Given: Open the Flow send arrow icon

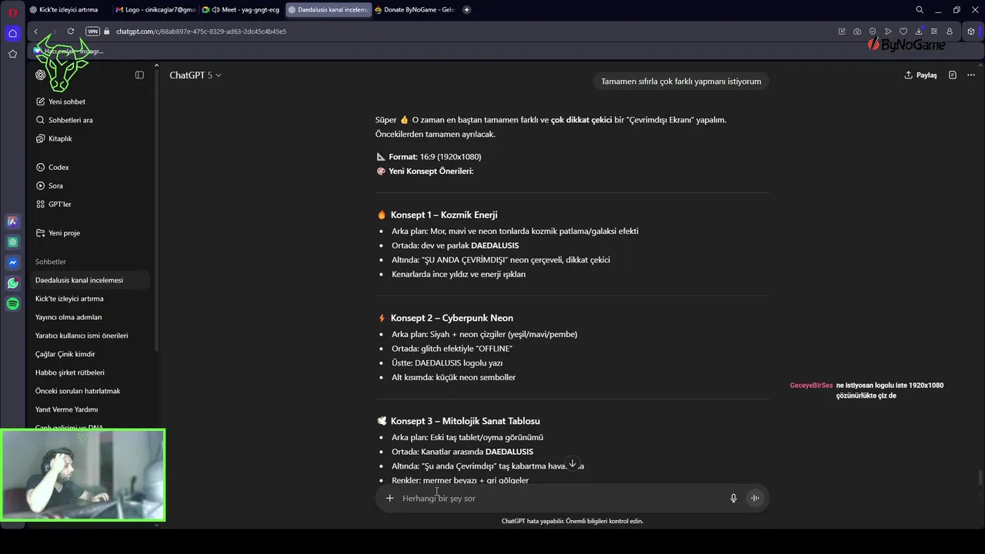Looking at the screenshot, I should 888,32.
